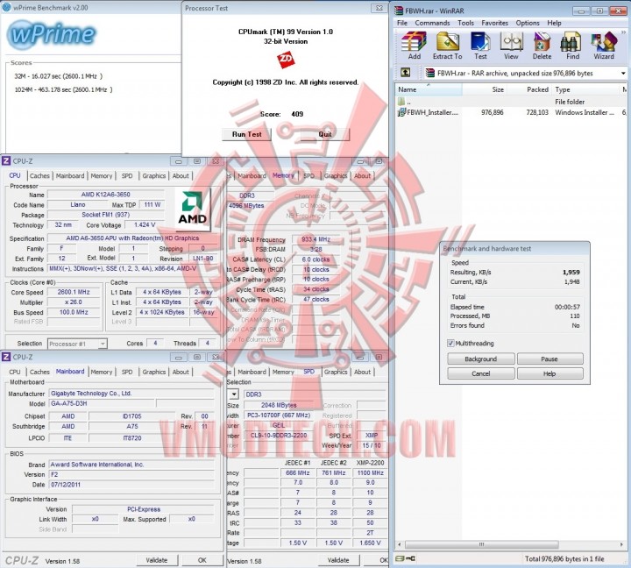Click the WinRAR Add archive icon

tap(414, 42)
